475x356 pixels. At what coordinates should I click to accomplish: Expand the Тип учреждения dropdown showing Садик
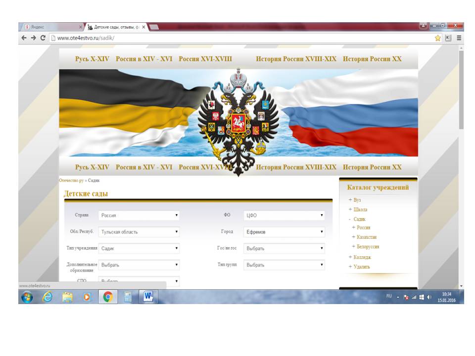pyautogui.click(x=139, y=248)
